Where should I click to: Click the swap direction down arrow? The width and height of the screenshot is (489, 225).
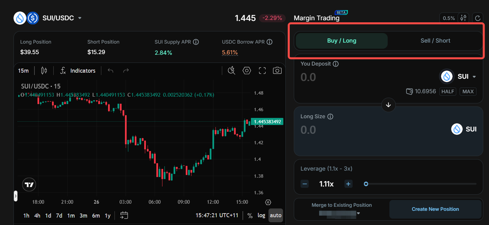(388, 105)
